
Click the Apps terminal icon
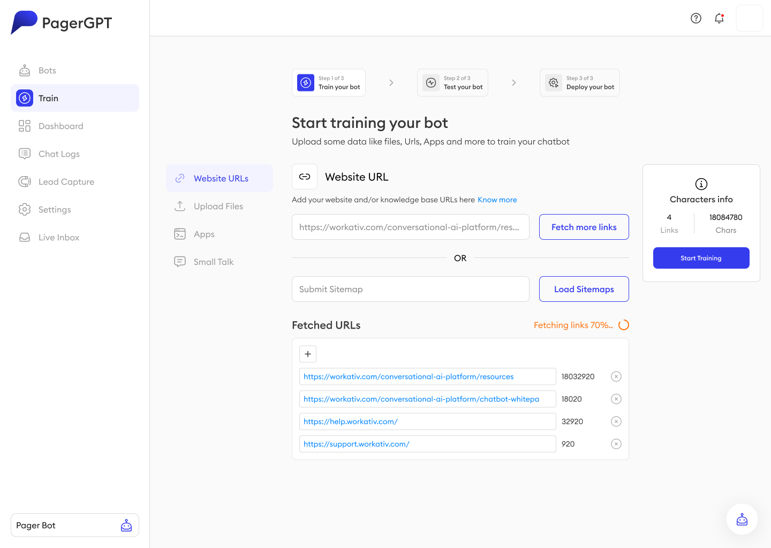180,234
